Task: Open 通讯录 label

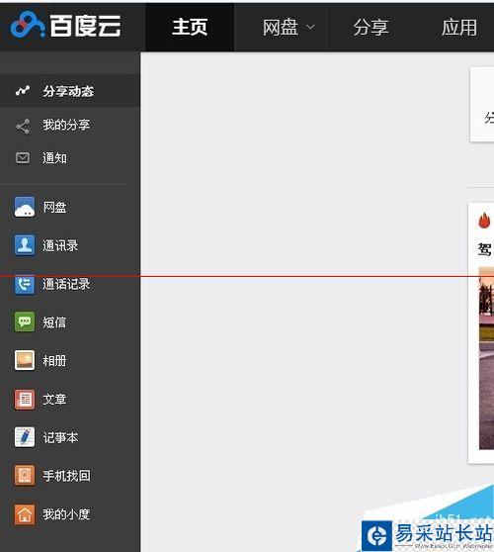Action: tap(60, 245)
